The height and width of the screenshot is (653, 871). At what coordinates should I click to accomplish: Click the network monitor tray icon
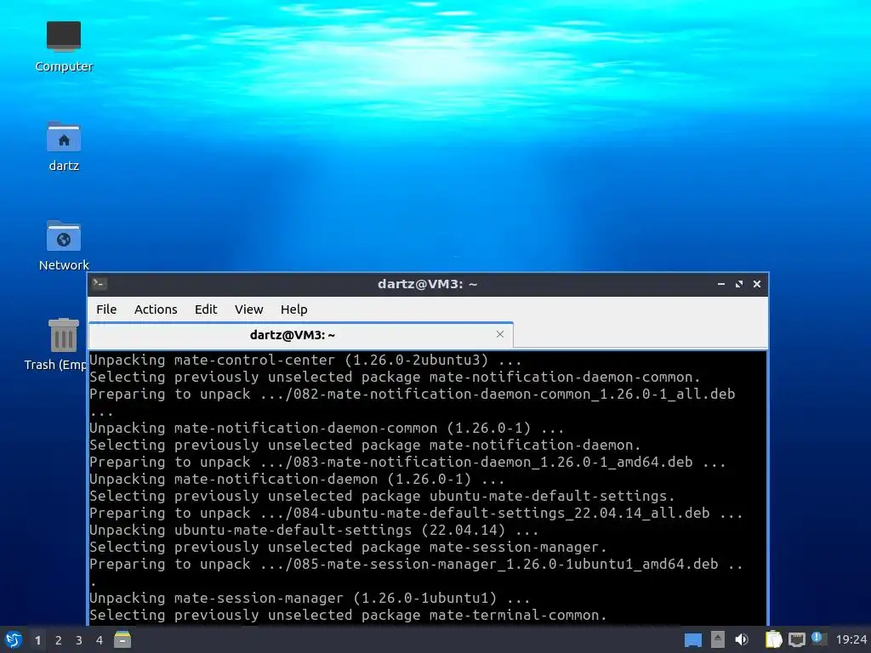pyautogui.click(x=796, y=639)
